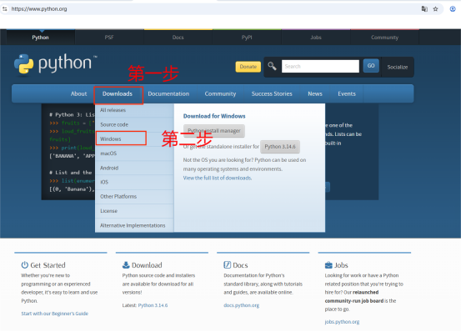Choose iOS in Downloads submenu
Screen dimensions: 461x332
click(x=134, y=182)
